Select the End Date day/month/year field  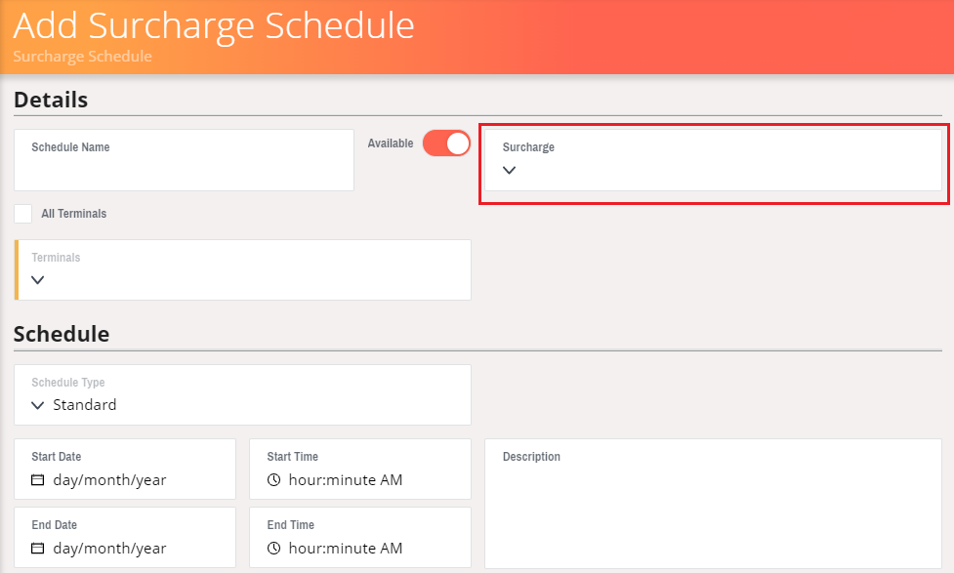[x=125, y=537]
